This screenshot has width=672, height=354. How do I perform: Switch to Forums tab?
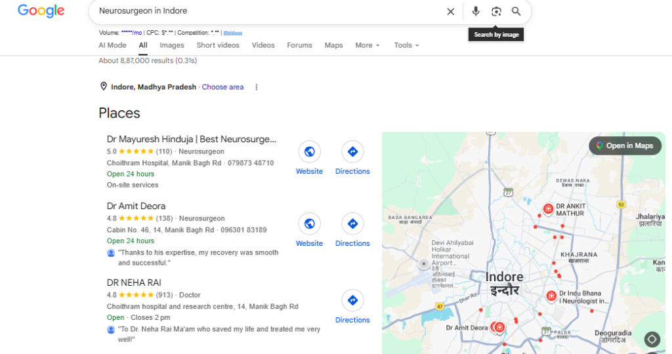[299, 45]
